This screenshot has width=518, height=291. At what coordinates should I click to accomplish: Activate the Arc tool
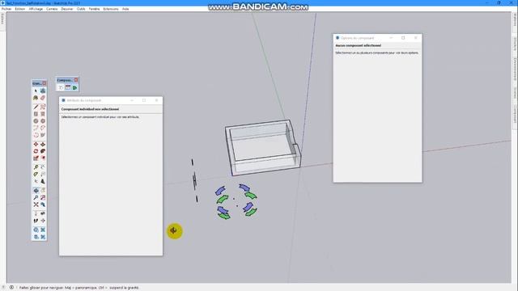(36, 128)
